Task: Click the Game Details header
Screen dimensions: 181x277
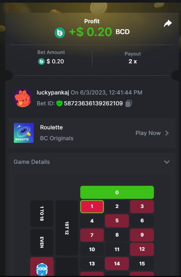Action: pyautogui.click(x=32, y=162)
